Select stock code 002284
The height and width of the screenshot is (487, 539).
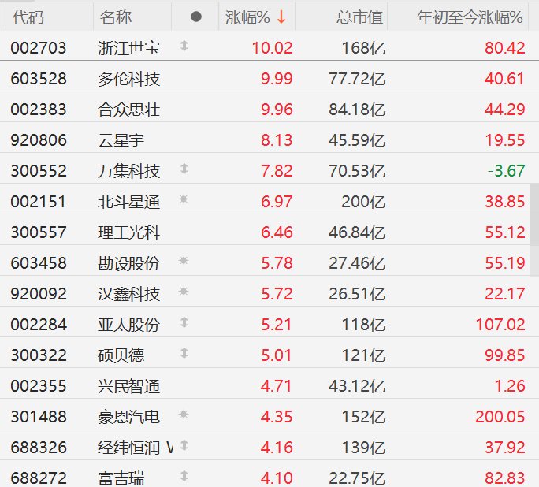(x=39, y=325)
